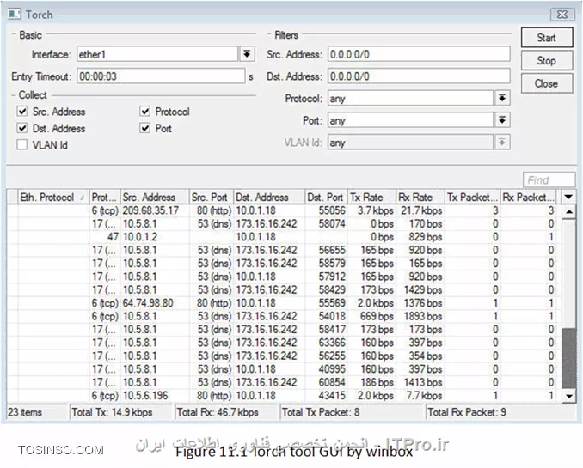Open the Protocol filter dropdown arrow
This screenshot has height=468, width=583.
pyautogui.click(x=502, y=98)
